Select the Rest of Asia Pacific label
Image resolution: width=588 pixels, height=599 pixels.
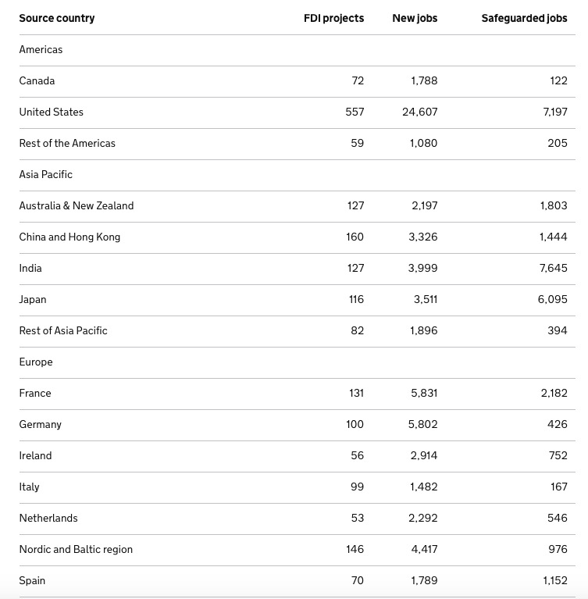click(x=63, y=331)
